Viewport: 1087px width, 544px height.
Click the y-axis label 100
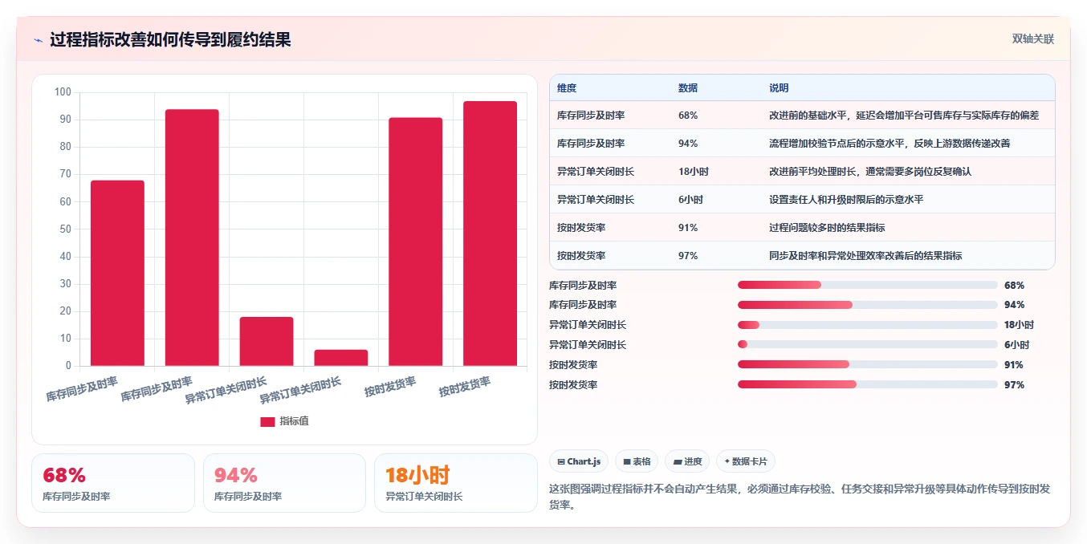point(63,92)
